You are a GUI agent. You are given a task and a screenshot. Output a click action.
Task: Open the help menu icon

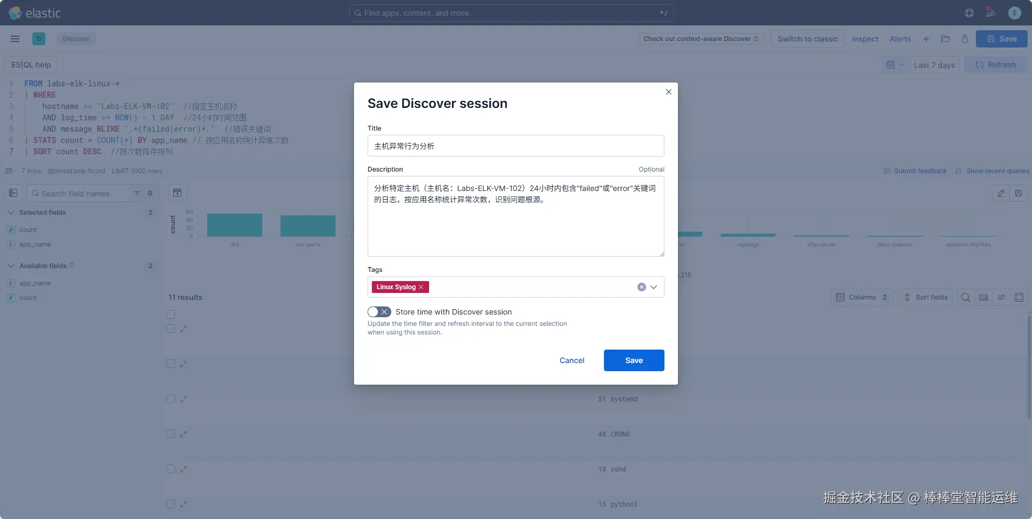(969, 13)
